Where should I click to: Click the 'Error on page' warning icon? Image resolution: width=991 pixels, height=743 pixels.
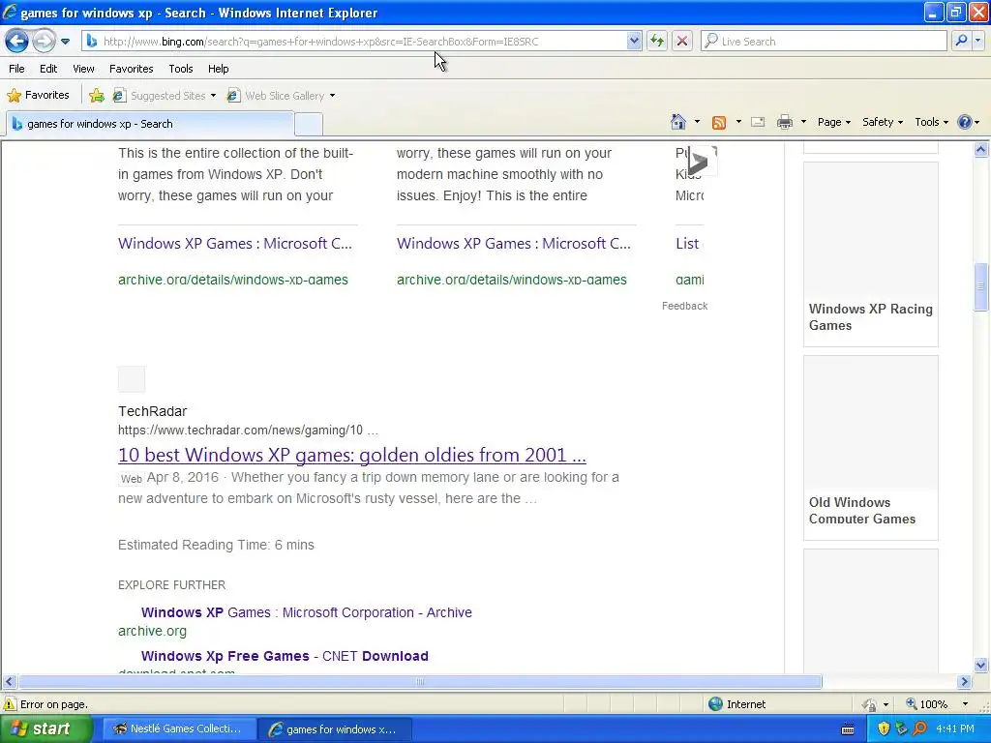9,704
